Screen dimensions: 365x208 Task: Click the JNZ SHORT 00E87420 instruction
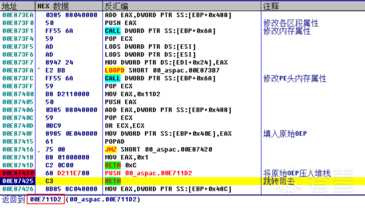click(159, 150)
